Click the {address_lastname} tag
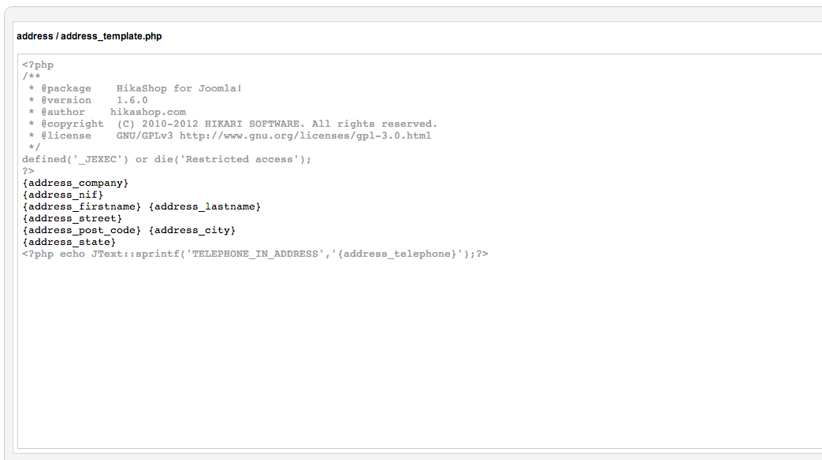 tap(205, 207)
